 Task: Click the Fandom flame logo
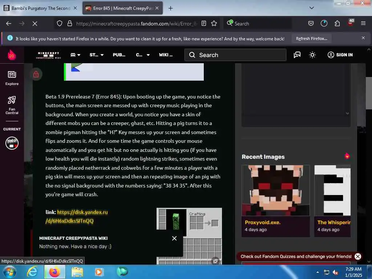click(12, 55)
